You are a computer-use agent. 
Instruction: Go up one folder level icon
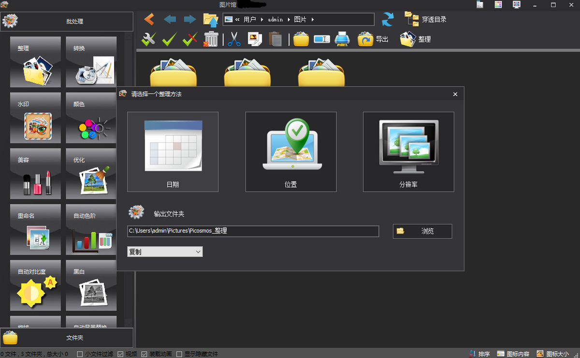click(211, 19)
